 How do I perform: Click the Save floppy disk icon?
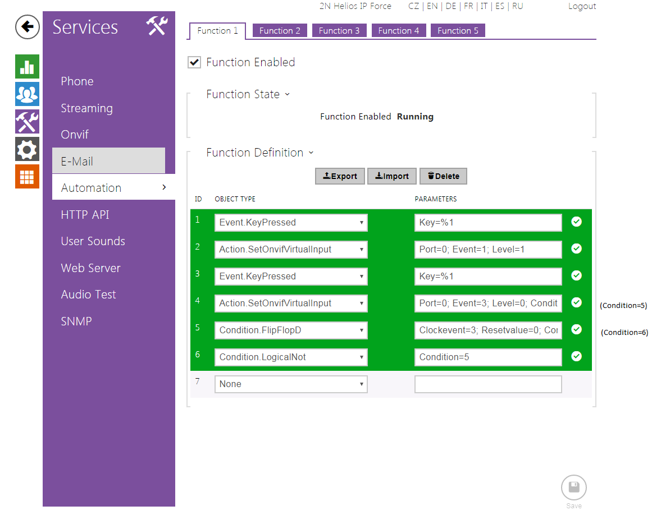coord(573,487)
